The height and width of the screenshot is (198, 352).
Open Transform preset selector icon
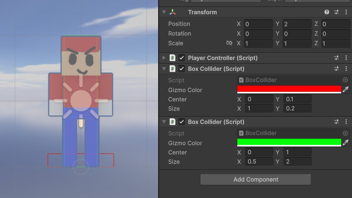[336, 12]
